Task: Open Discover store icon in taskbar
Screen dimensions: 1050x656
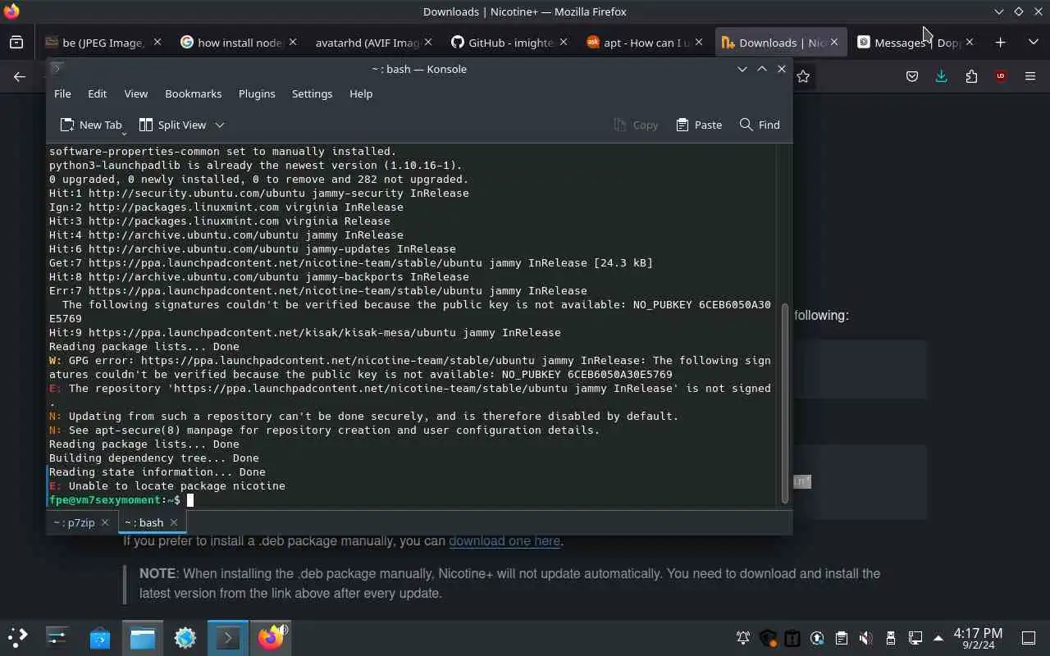Action: pyautogui.click(x=99, y=637)
